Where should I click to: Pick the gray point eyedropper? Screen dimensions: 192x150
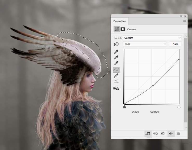pyautogui.click(x=116, y=57)
